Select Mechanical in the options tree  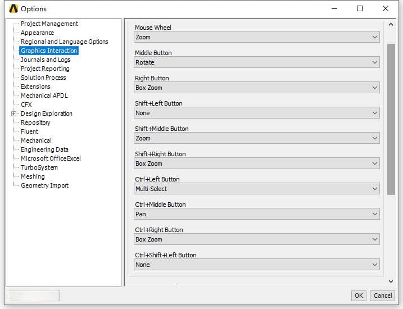36,140
